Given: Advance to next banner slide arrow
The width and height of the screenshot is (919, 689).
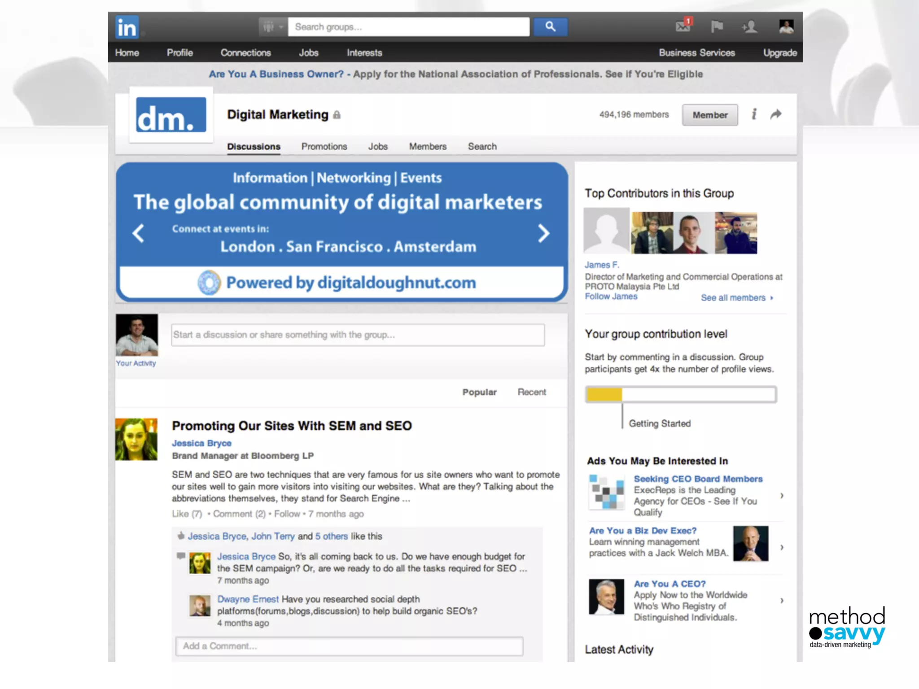Looking at the screenshot, I should 543,233.
